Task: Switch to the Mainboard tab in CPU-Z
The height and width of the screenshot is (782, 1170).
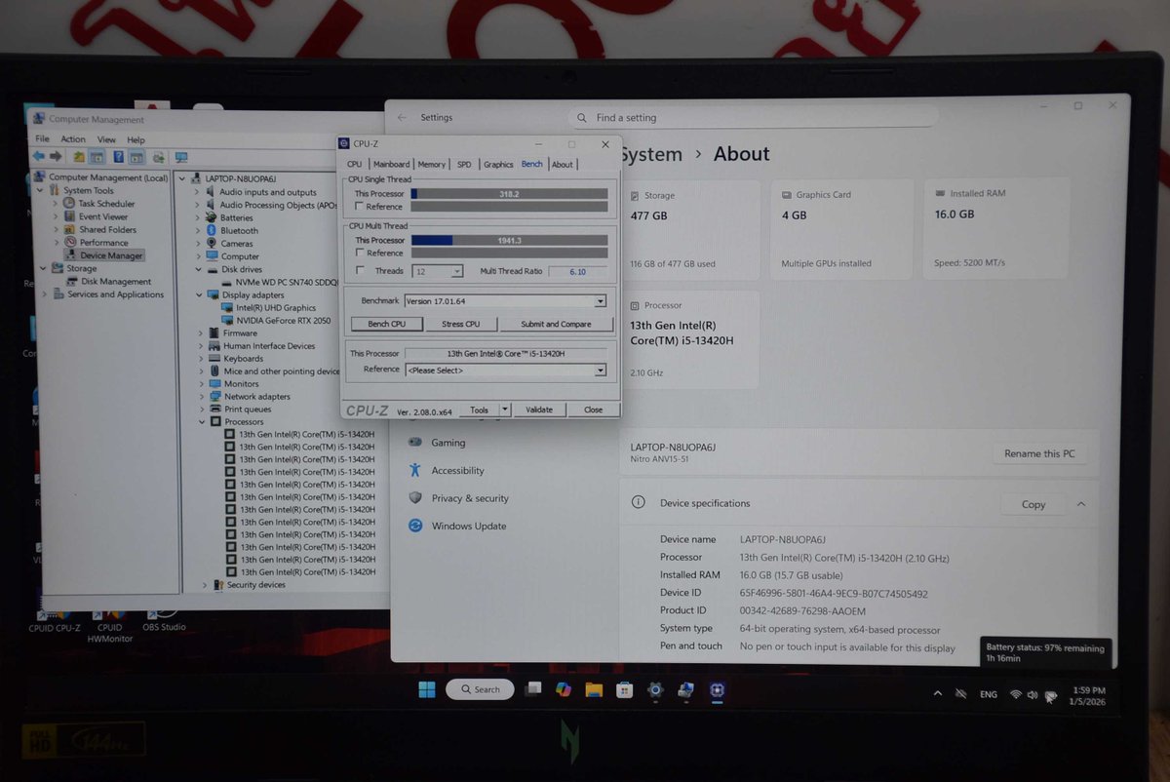Action: pos(391,165)
